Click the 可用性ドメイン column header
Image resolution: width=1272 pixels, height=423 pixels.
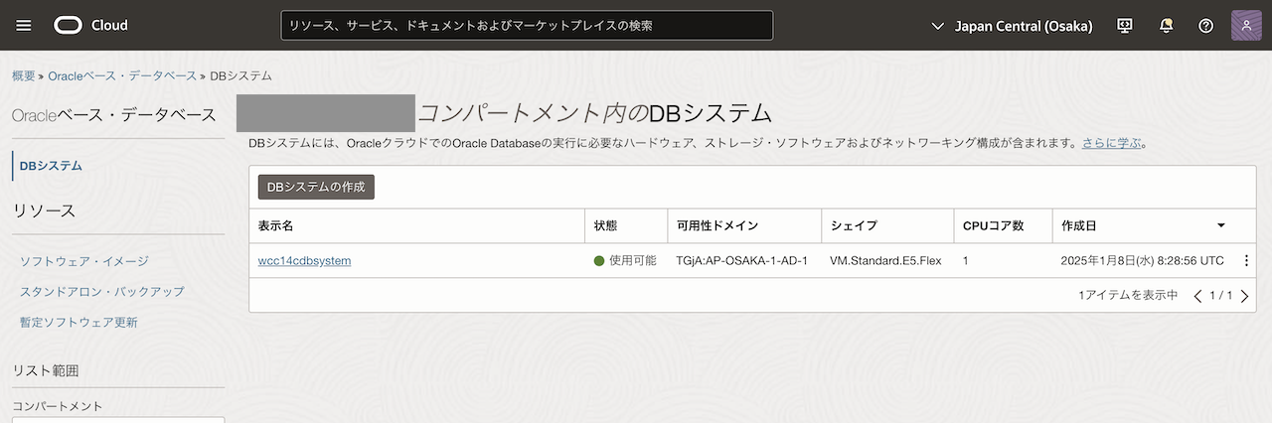[x=717, y=226]
